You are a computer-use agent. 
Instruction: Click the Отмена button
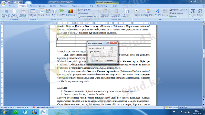coord(110,60)
